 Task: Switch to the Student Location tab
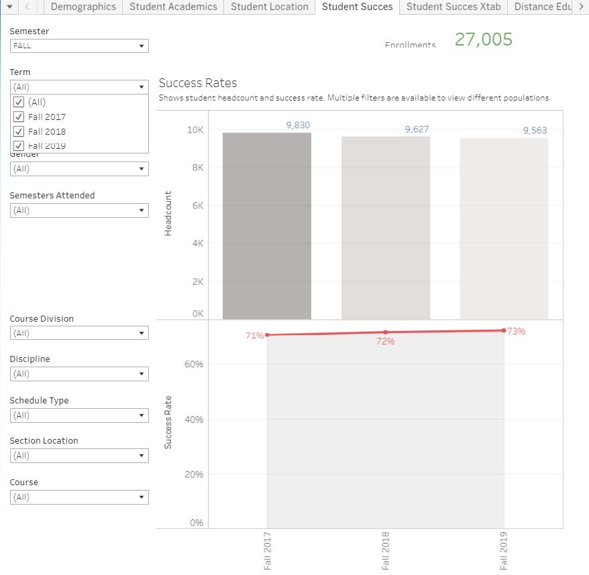[x=269, y=7]
